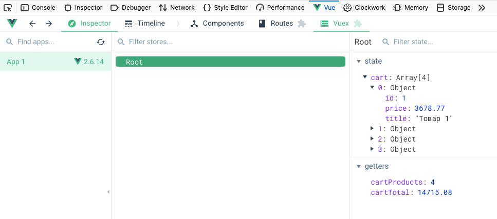Click the Routes plugin puzzle icon
The width and height of the screenshot is (497, 219).
(302, 24)
